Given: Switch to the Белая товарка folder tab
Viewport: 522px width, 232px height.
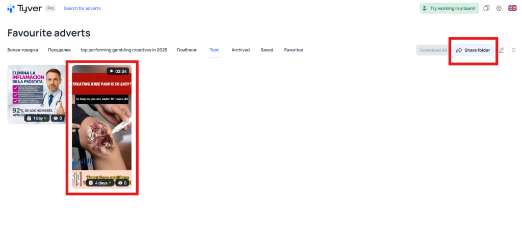Looking at the screenshot, I should tap(22, 50).
